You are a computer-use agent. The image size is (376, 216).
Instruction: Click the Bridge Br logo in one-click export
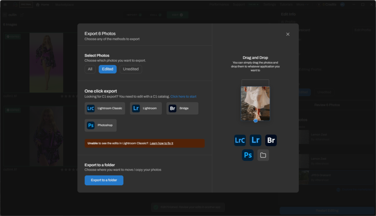pos(173,109)
